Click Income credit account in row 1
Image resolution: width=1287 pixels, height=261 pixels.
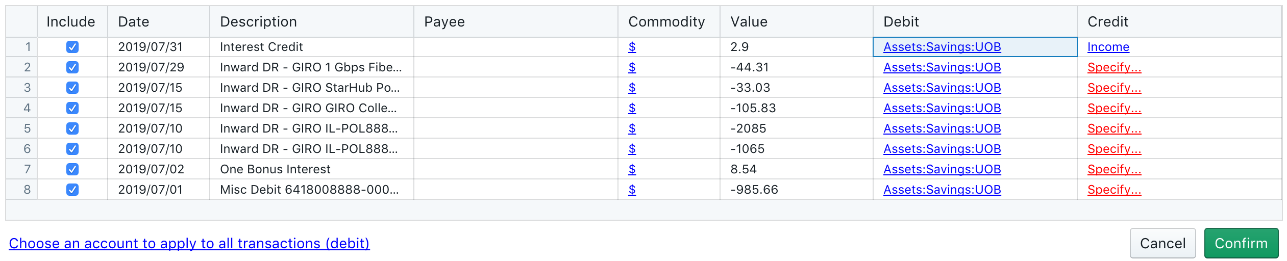pos(1108,47)
